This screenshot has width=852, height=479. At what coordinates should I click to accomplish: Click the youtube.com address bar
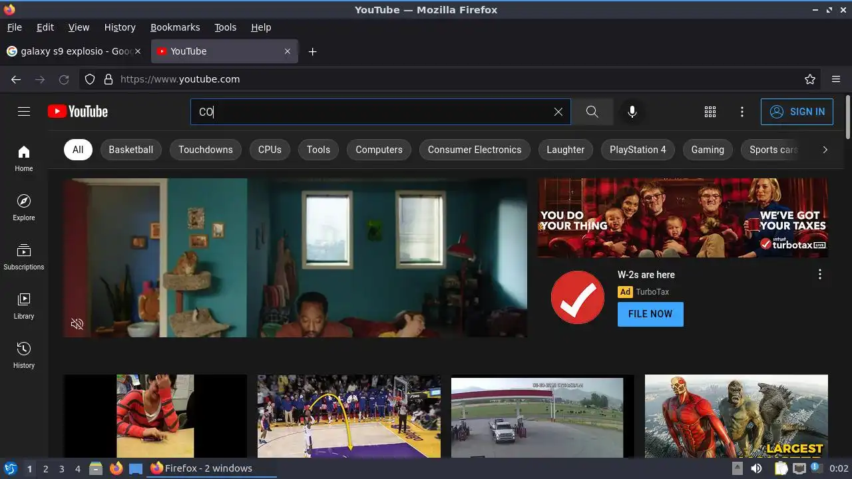tap(449, 79)
